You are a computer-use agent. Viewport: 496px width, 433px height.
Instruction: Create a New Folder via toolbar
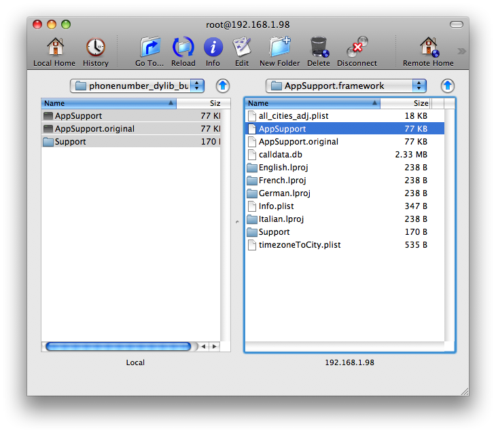point(279,48)
